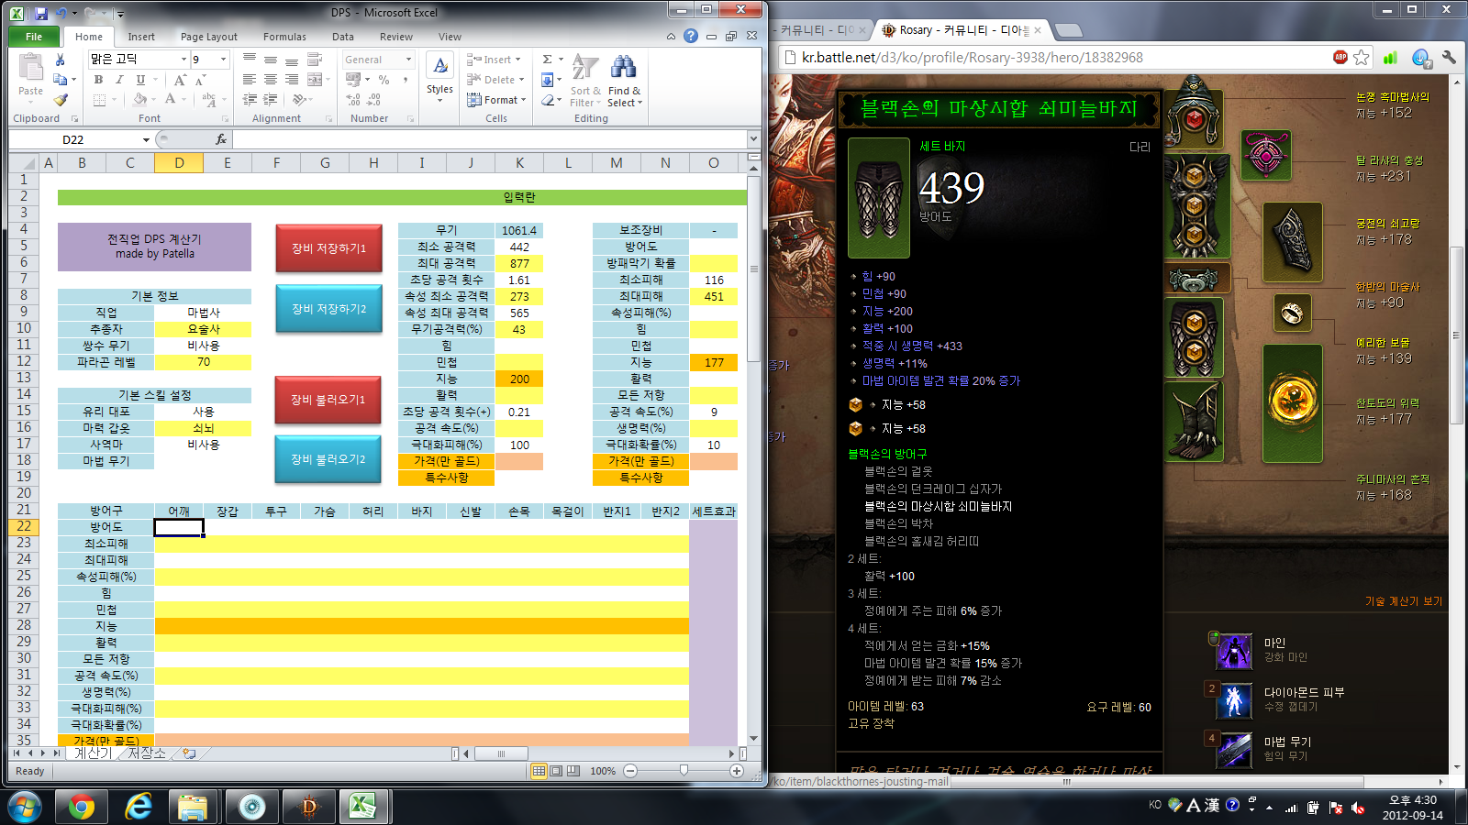Click the red 장비 불러오기1 button
Screen dimensions: 1468x825
(x=328, y=400)
